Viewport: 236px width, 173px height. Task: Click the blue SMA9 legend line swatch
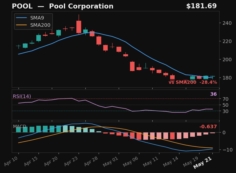[x=21, y=18]
